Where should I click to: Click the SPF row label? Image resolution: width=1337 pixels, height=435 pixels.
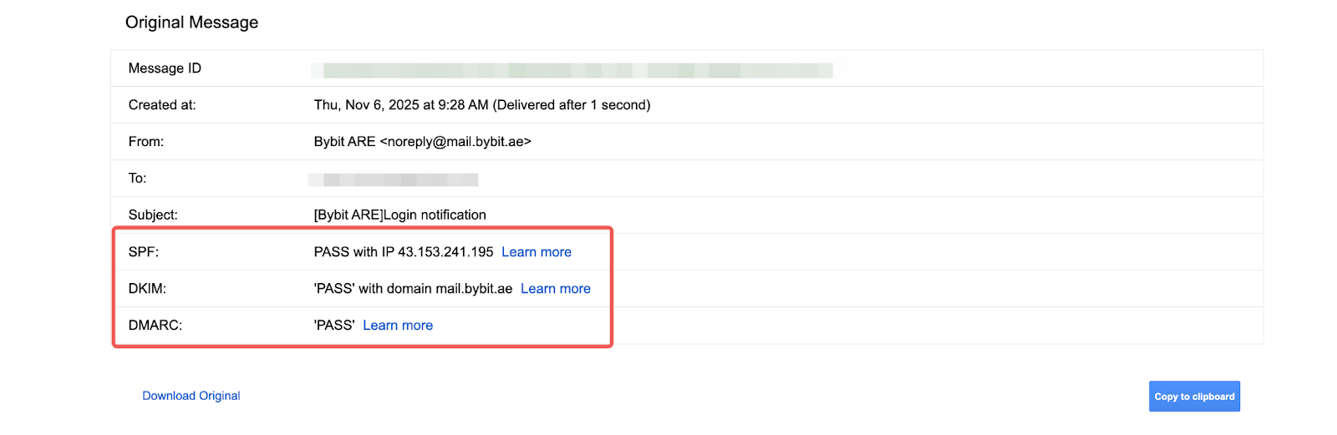(x=144, y=252)
